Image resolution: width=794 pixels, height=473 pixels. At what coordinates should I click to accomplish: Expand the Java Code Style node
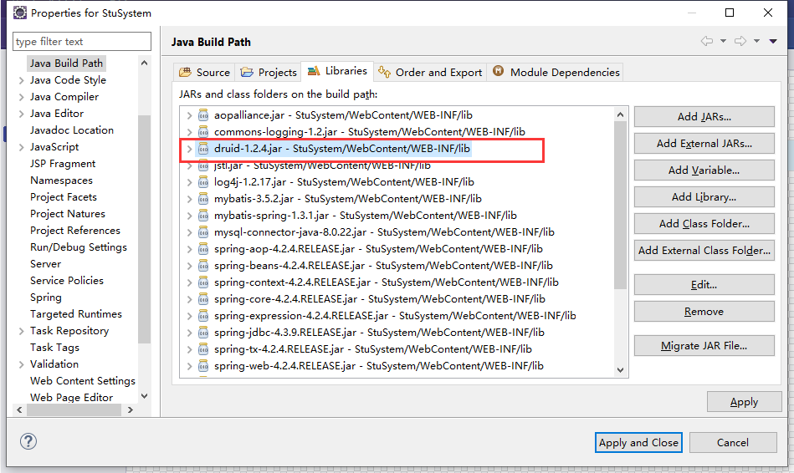(x=21, y=80)
